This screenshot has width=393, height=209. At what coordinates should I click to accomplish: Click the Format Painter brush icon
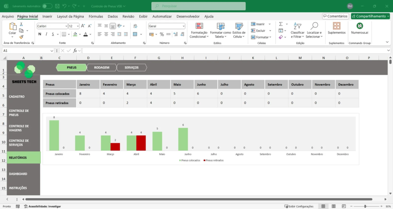coord(21,36)
